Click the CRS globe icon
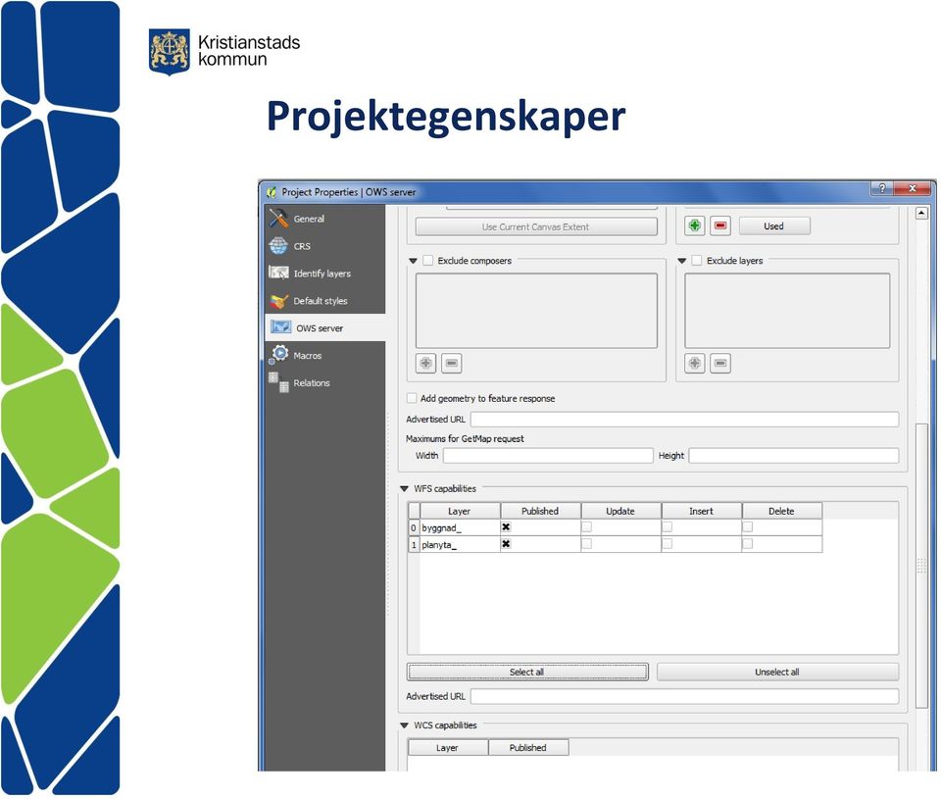941x799 pixels. click(278, 246)
